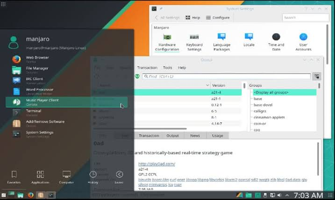Switch launcher to Favorites tab
Screen dimensions: 335x200
[14, 178]
